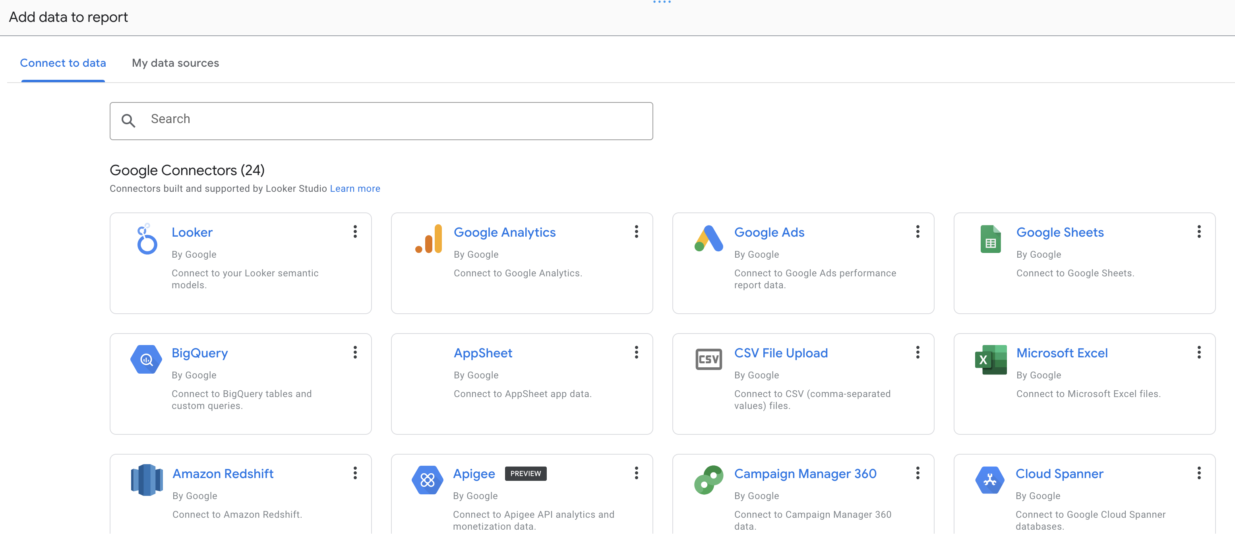The image size is (1235, 540).
Task: Choose the Amazon Redshift connector title
Action: pyautogui.click(x=223, y=474)
